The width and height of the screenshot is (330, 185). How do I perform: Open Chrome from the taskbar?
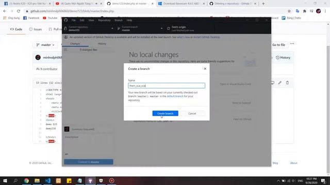(26, 180)
